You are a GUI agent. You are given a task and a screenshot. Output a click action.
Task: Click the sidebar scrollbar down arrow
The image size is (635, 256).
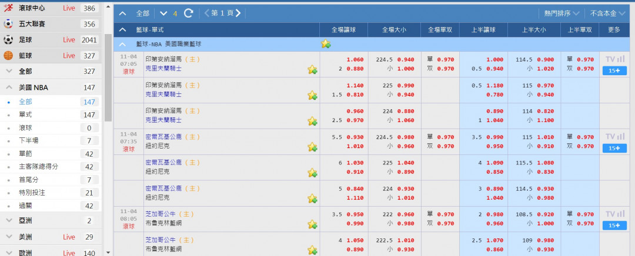click(x=108, y=252)
